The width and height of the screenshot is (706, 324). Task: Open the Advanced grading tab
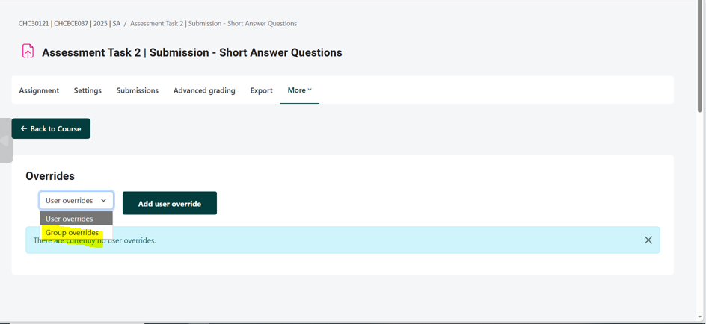click(x=204, y=90)
